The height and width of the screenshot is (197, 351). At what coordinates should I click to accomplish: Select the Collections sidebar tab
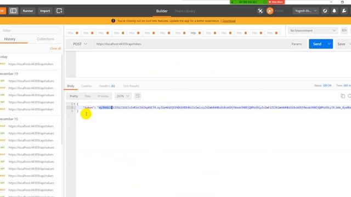(x=46, y=39)
